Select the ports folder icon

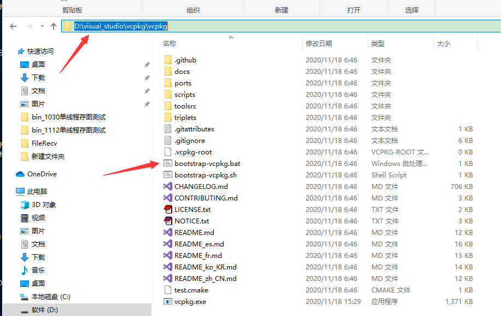coord(168,83)
